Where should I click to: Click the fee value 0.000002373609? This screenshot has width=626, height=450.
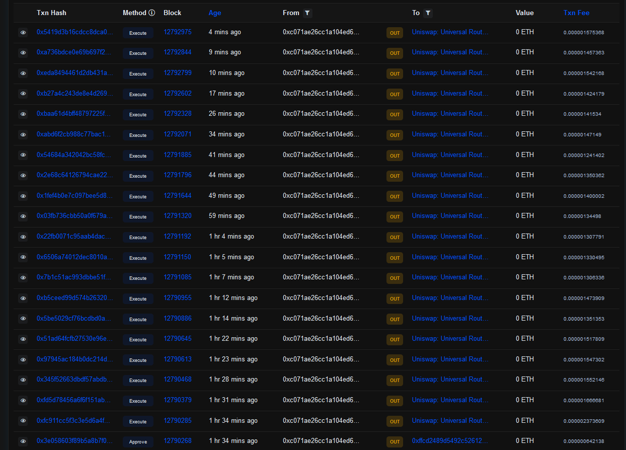click(x=584, y=421)
